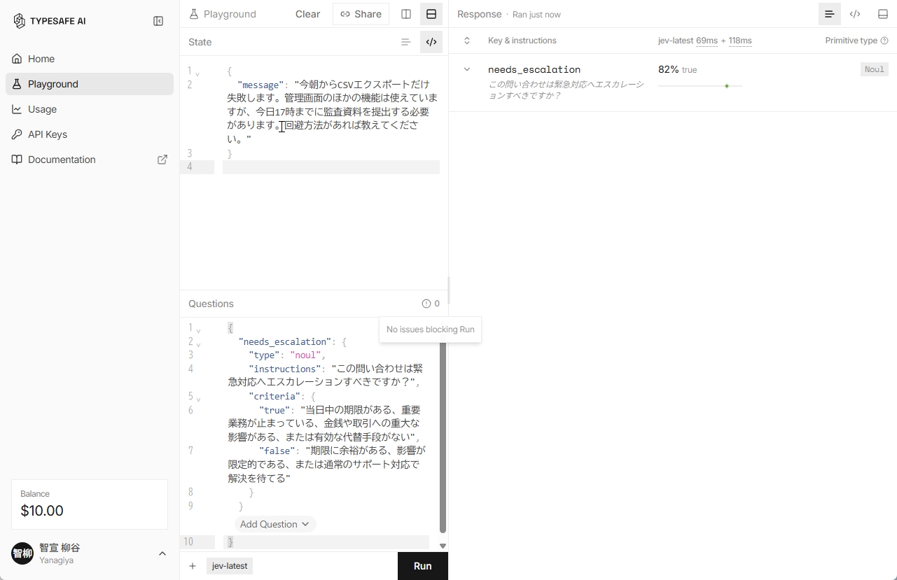Switch State to form list view
The image size is (897, 580).
[406, 42]
